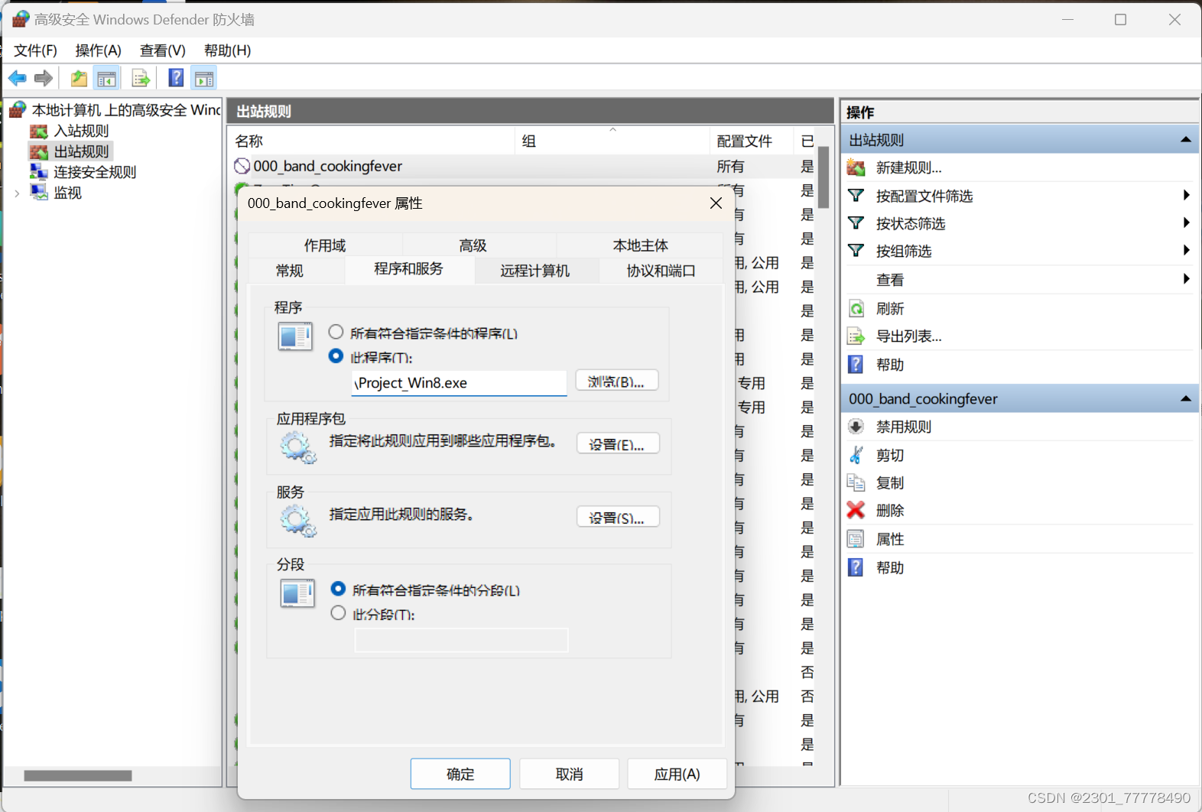Toggle the console tree pane toolbar icon

click(x=106, y=78)
